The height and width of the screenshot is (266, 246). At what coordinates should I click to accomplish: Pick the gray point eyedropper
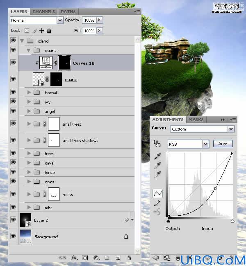157,165
